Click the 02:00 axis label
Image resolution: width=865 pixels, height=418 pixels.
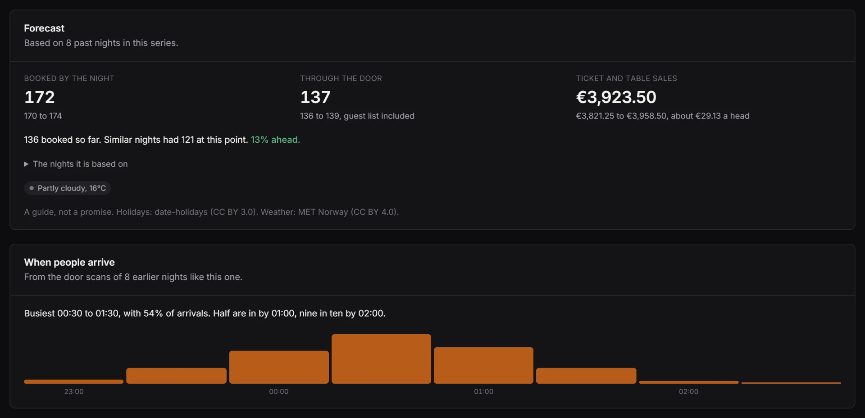688,391
